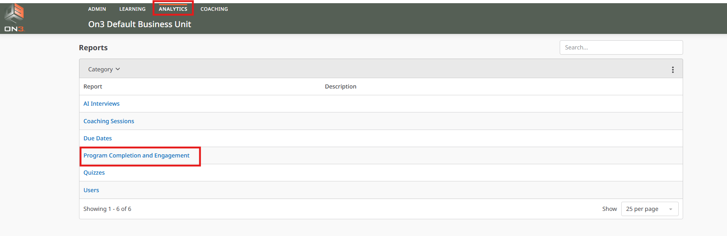The height and width of the screenshot is (236, 727).
Task: Open Program Completion and Engagement report
Action: [136, 155]
